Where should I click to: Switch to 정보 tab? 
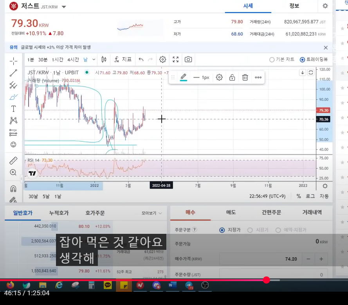click(x=294, y=6)
